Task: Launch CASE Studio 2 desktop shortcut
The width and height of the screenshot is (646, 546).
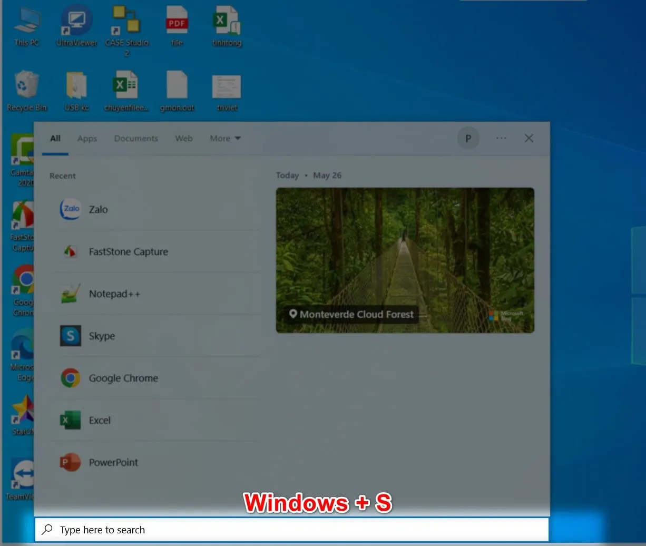Action: pos(126,24)
